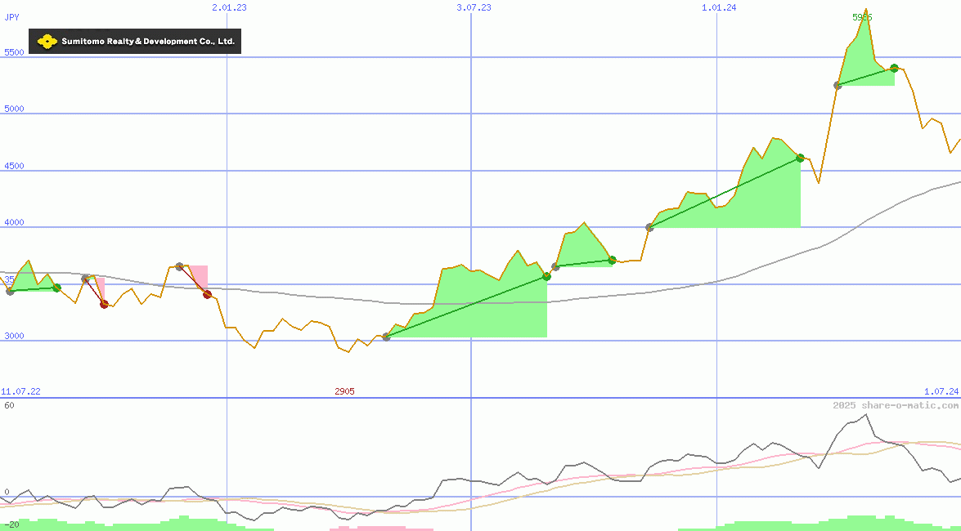Click the 1.07.24 end date label

[x=941, y=391]
